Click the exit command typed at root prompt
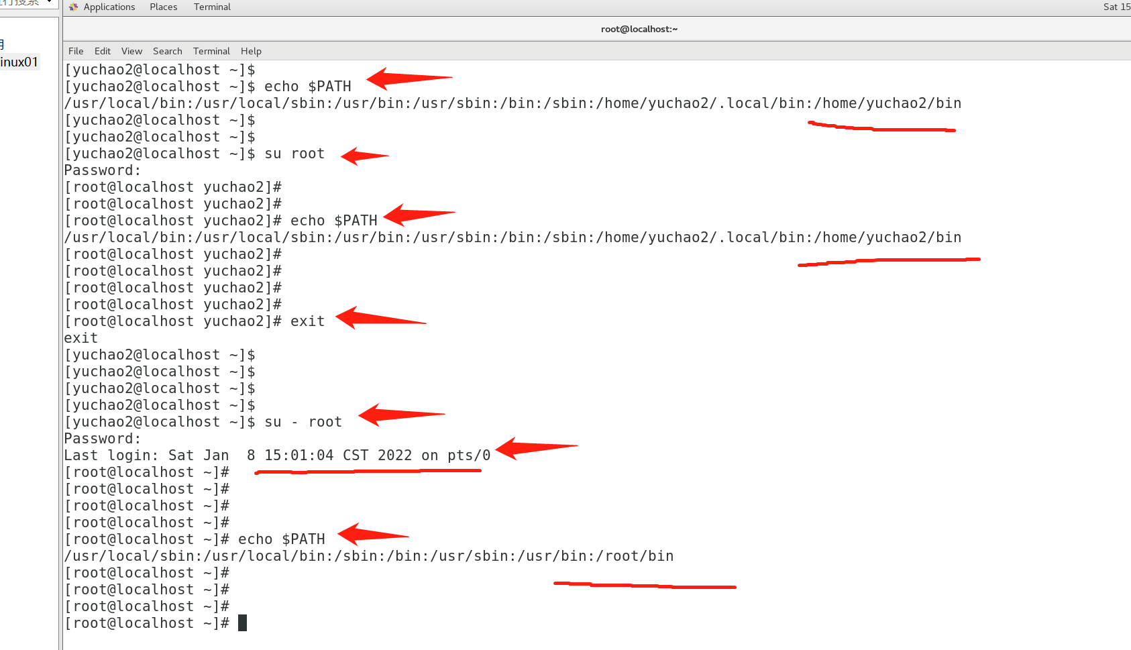The height and width of the screenshot is (650, 1131). (x=307, y=321)
